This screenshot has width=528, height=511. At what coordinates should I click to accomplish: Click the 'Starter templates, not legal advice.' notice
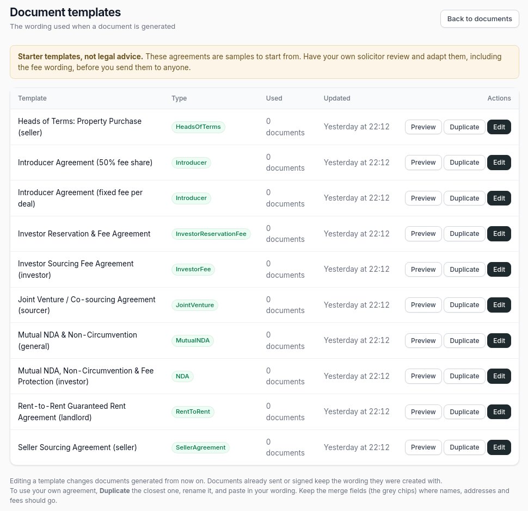tap(265, 62)
